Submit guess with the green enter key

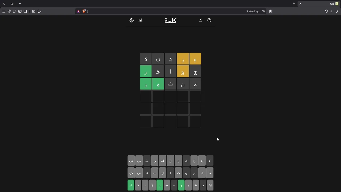[x=131, y=185]
